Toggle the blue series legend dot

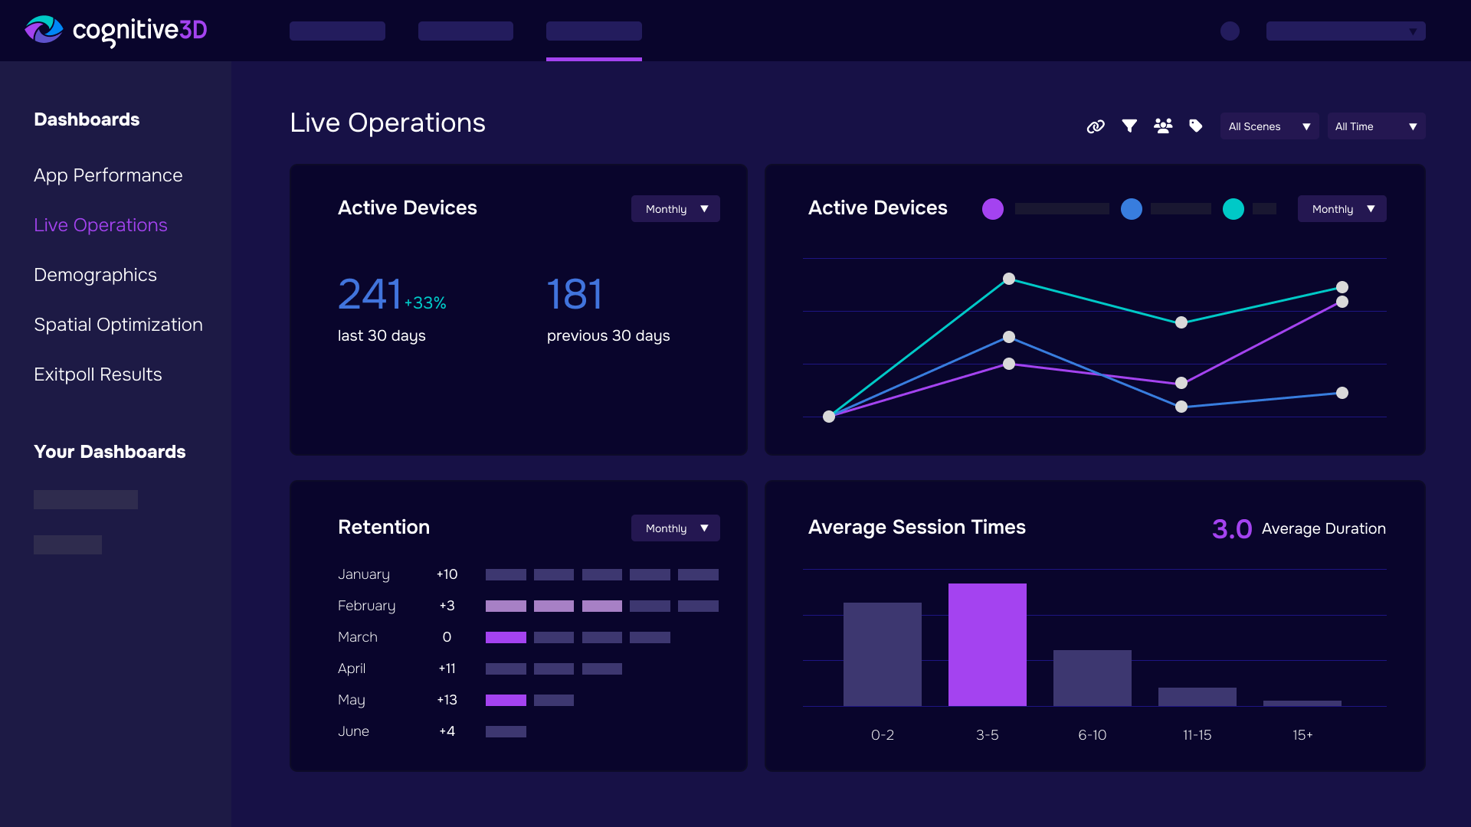(1132, 209)
